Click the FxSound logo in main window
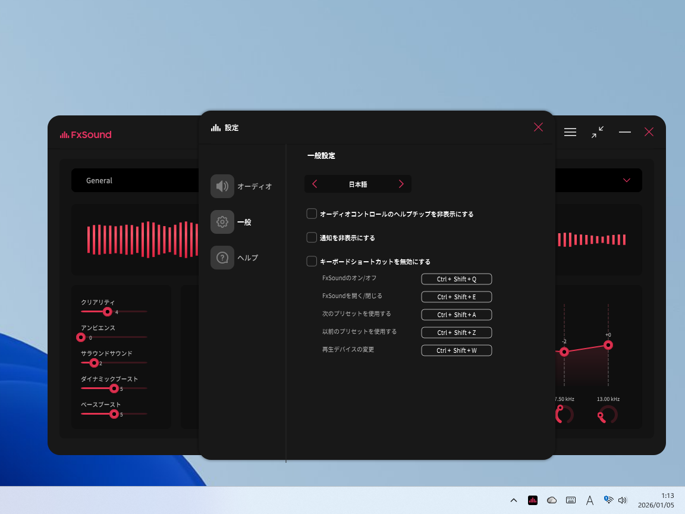The image size is (685, 514). [86, 134]
